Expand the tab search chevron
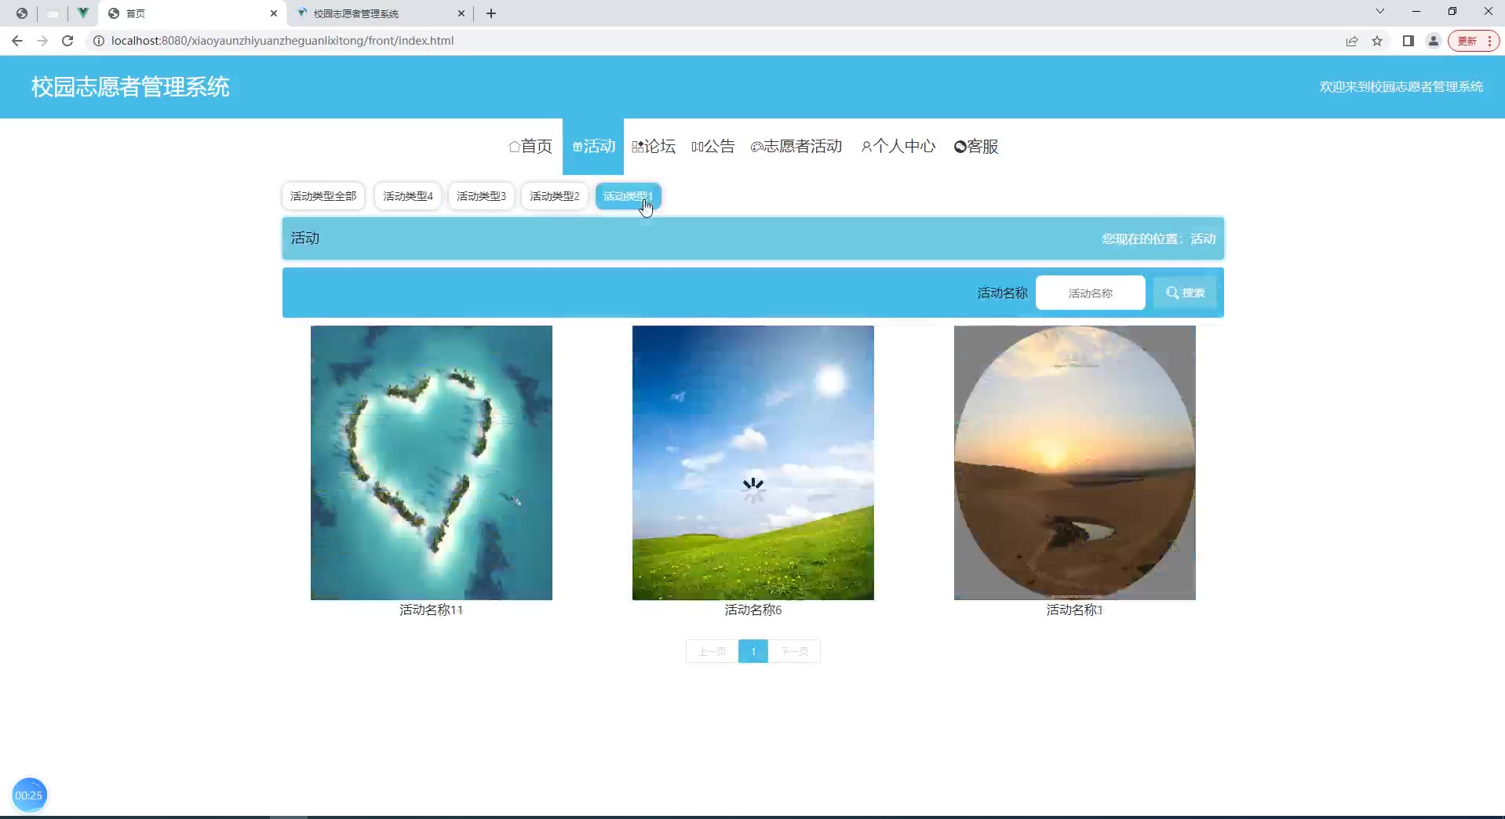Image resolution: width=1505 pixels, height=819 pixels. coord(1380,12)
